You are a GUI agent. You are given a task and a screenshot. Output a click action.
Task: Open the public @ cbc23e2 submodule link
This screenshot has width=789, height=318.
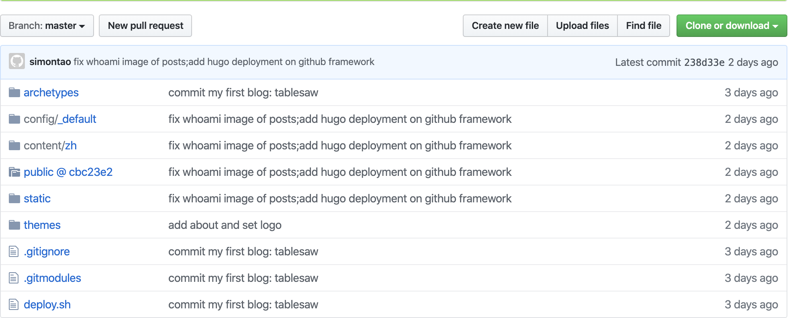click(68, 172)
